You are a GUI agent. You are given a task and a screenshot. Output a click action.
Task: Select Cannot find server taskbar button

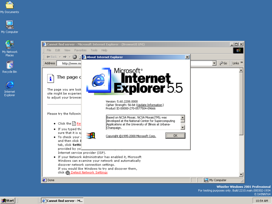coord(63,201)
